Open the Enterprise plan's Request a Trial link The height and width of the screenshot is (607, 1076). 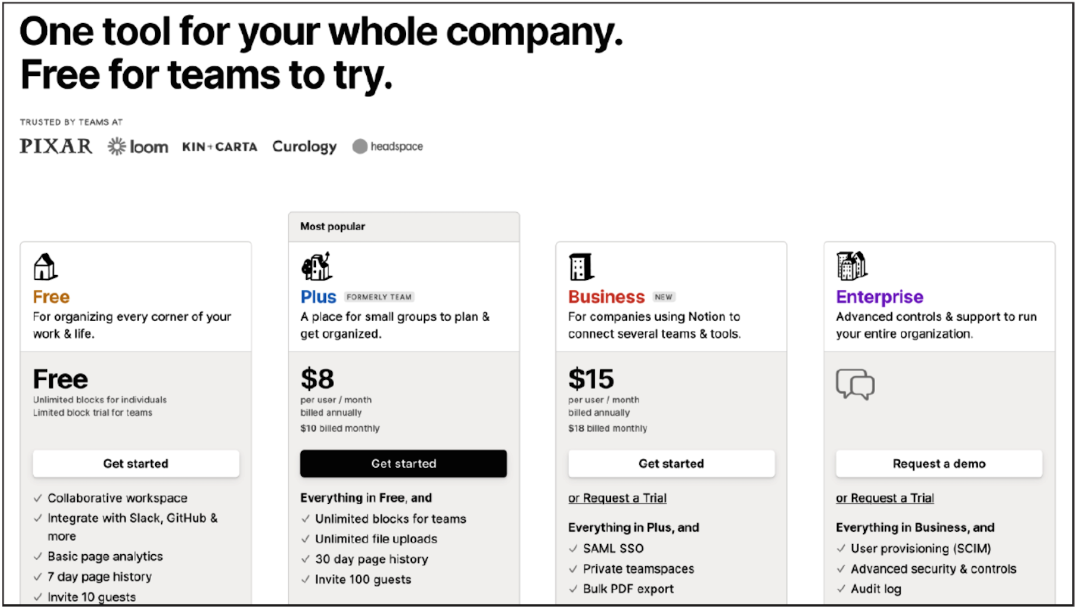[x=885, y=498]
